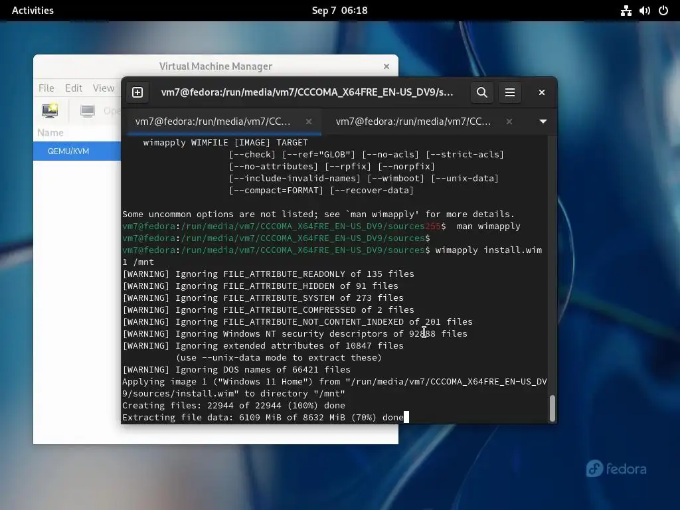Screen dimensions: 680x510
Task: Click the '--compact=FORMAT' option text
Action: (x=276, y=191)
